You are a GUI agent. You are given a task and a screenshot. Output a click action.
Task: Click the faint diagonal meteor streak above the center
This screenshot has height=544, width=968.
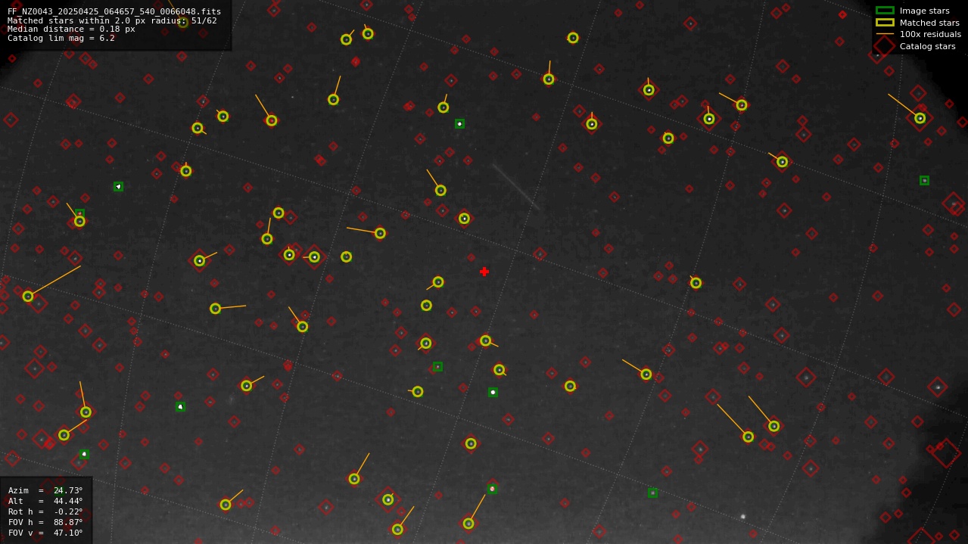point(516,187)
